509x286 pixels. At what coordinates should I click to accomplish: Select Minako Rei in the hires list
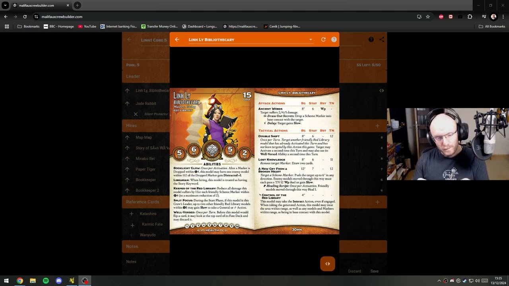(145, 158)
